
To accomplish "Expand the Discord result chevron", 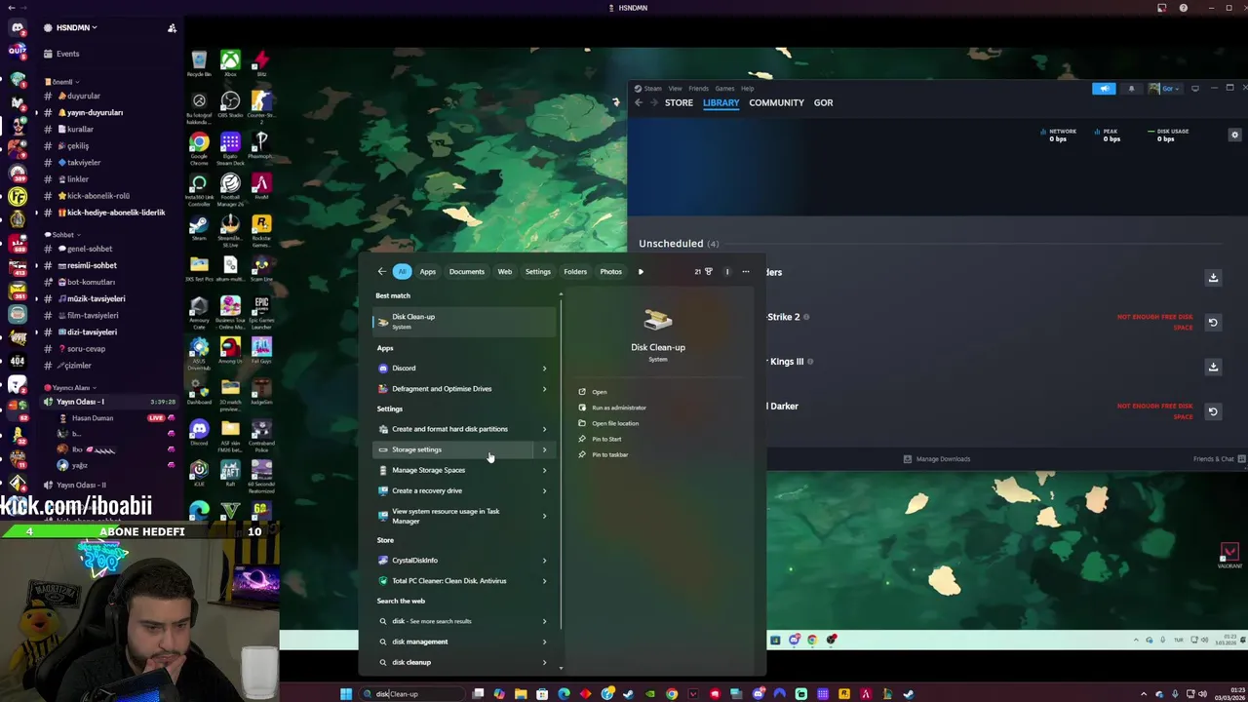I will [544, 369].
